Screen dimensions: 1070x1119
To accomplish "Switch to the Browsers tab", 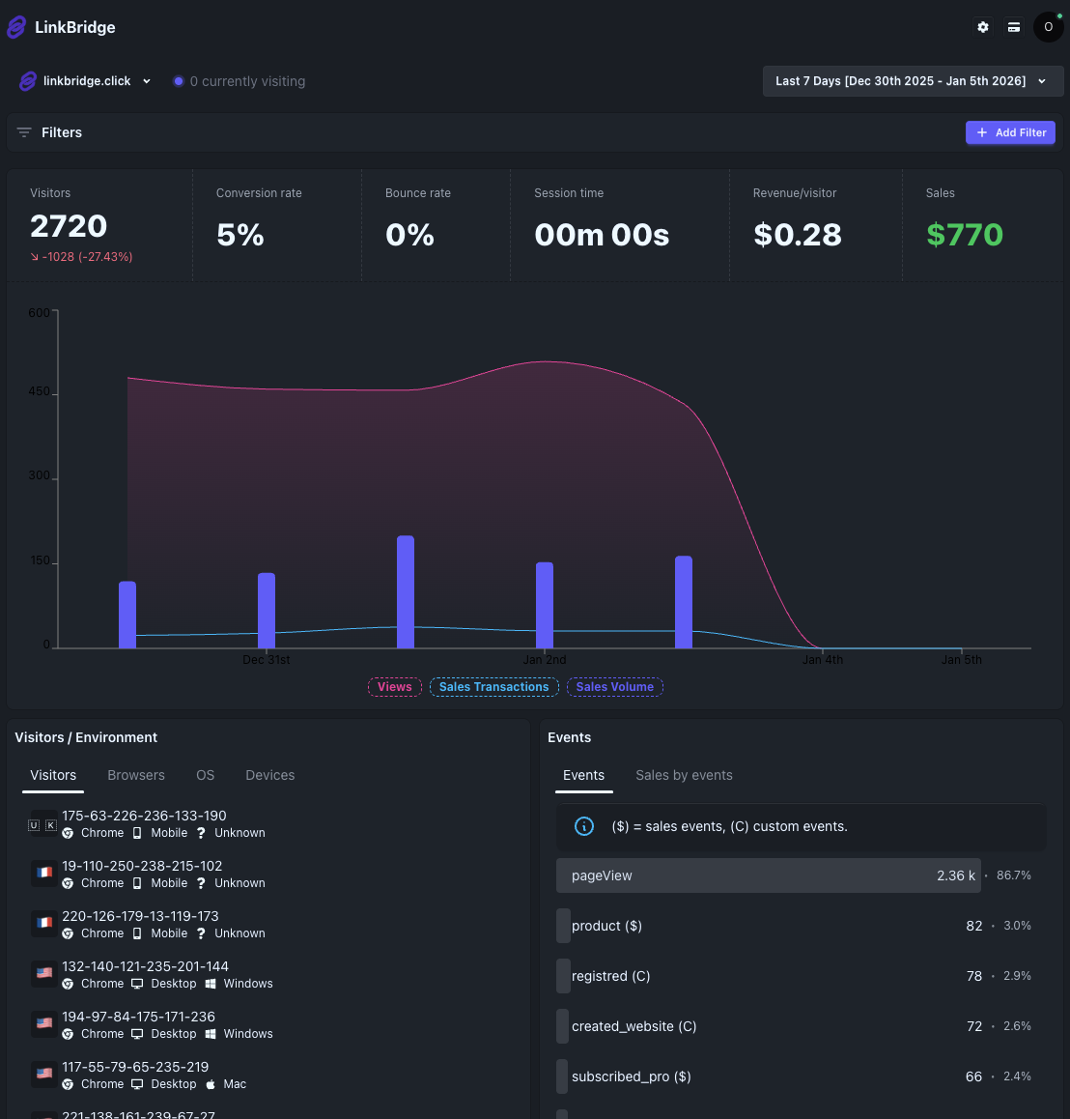I will click(x=135, y=774).
